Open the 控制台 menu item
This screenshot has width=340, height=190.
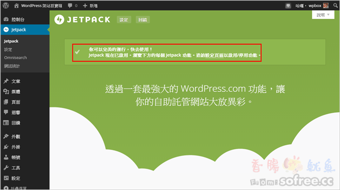pyautogui.click(x=25, y=19)
